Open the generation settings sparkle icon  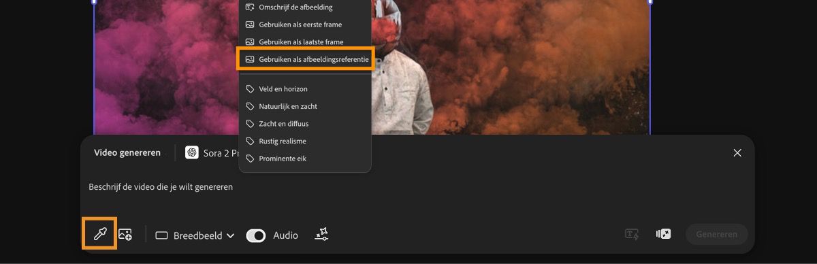[x=321, y=235]
